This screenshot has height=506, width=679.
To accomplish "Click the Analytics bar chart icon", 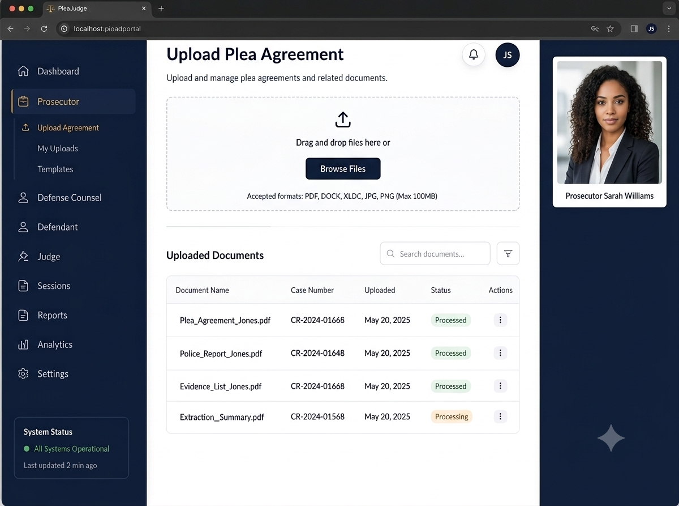I will (x=23, y=345).
